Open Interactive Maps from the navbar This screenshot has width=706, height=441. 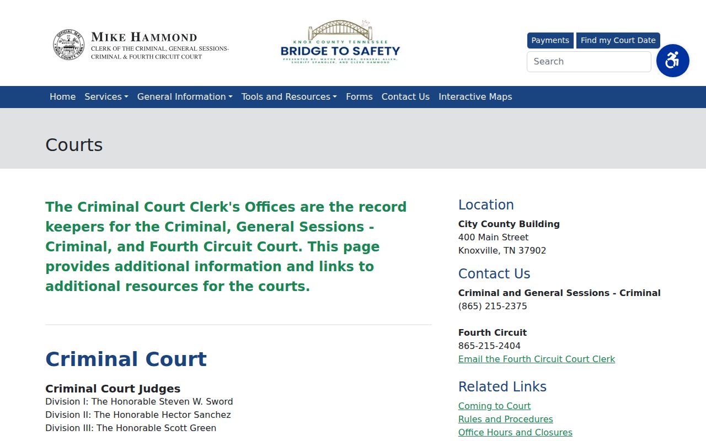[x=475, y=96]
